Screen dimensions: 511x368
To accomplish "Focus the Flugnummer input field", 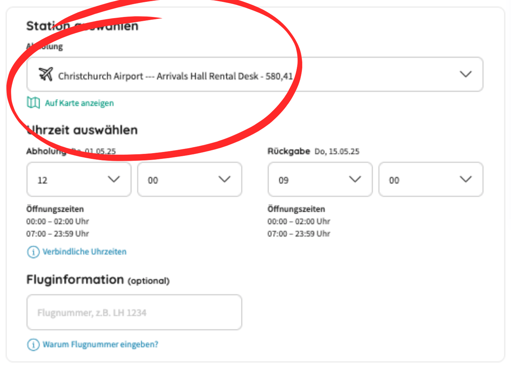I will (134, 312).
